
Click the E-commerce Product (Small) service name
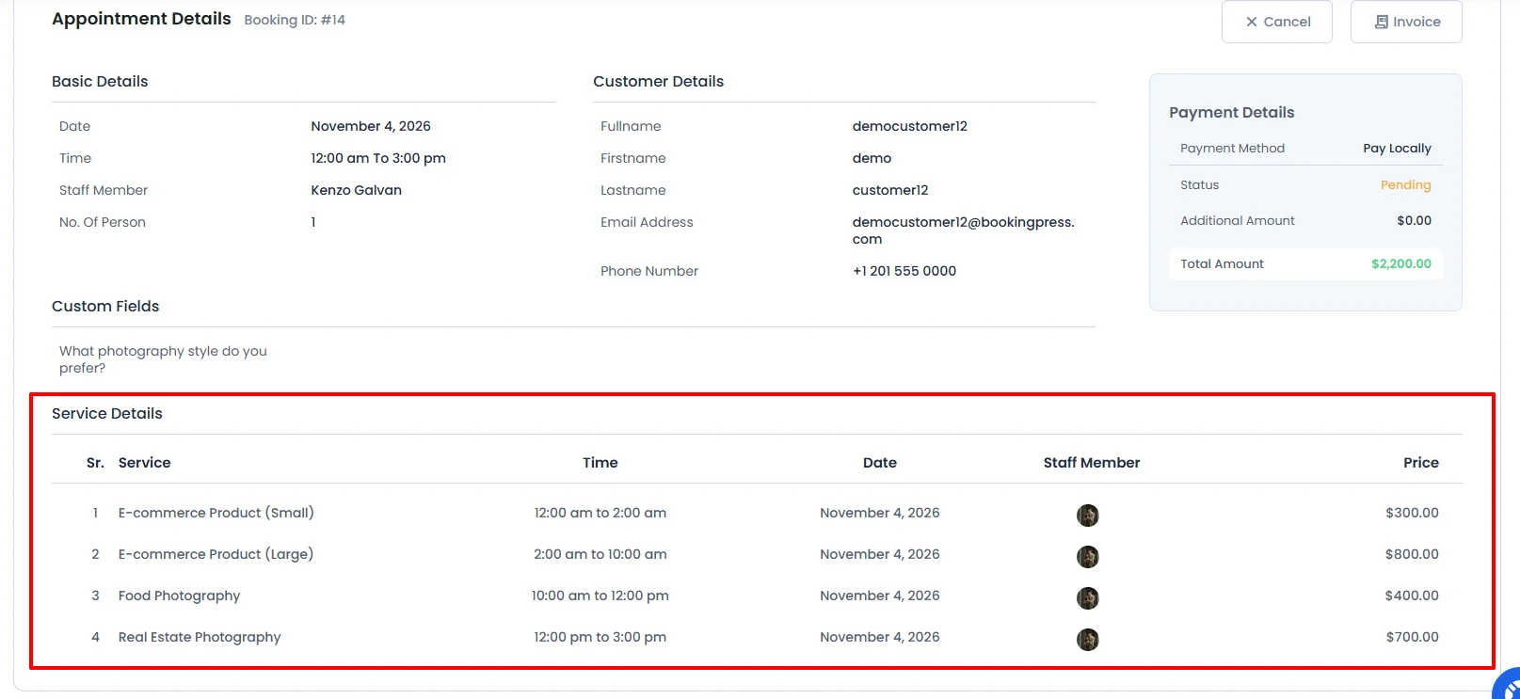(216, 513)
